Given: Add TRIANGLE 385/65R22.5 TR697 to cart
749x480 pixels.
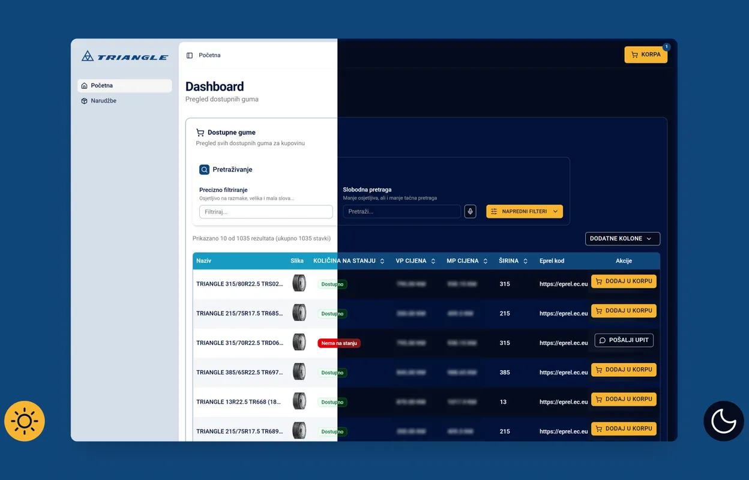Looking at the screenshot, I should [624, 370].
